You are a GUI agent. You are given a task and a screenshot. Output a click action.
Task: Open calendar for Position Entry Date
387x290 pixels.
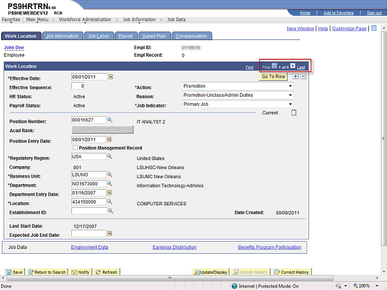[109, 140]
